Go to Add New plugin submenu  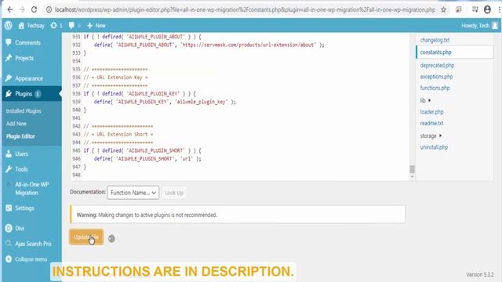16,124
